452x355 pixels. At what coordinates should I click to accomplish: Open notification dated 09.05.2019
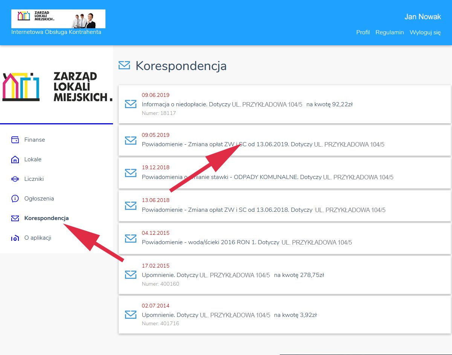coord(263,144)
